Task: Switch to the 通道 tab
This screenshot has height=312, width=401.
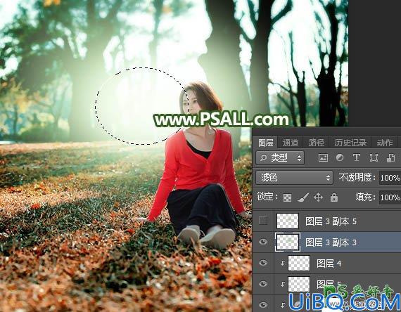Action: tap(291, 143)
